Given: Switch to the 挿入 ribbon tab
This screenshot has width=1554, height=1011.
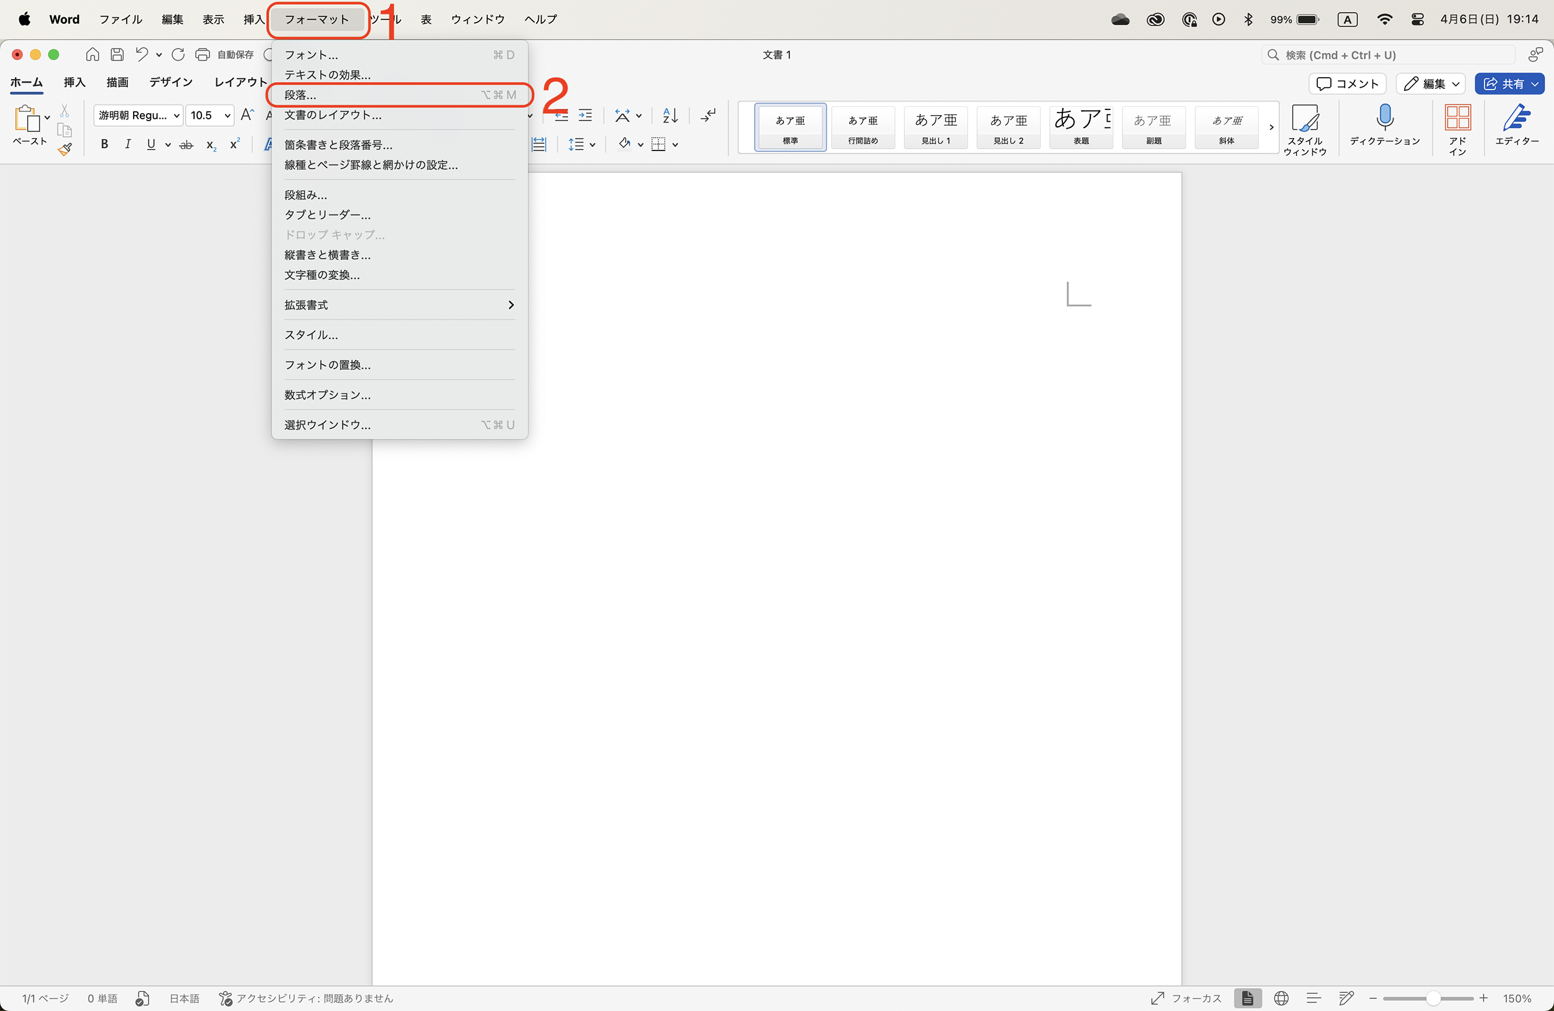Looking at the screenshot, I should (75, 82).
